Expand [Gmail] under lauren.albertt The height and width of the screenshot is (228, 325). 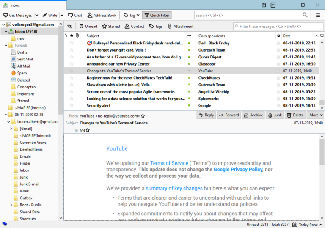[x=11, y=129]
